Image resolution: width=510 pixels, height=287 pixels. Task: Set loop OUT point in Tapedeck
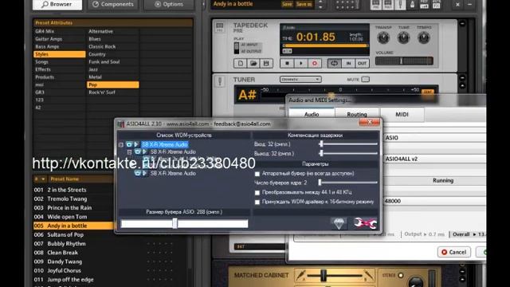tap(362, 63)
